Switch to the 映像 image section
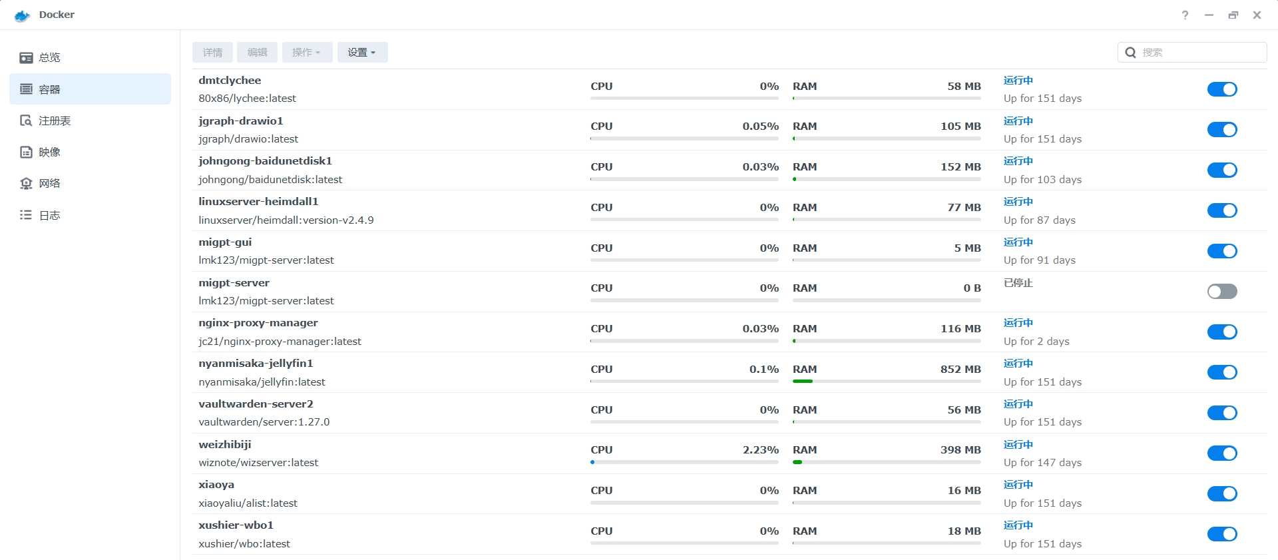The height and width of the screenshot is (560, 1278). [x=90, y=152]
